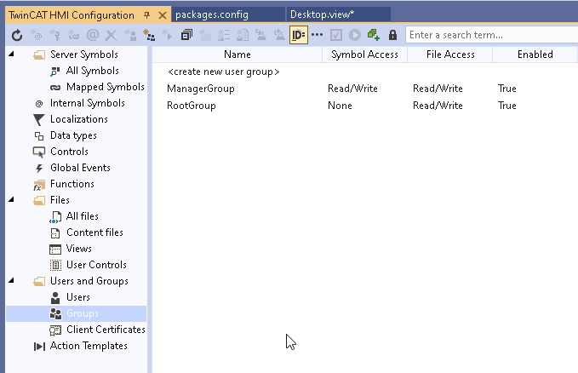The image size is (578, 373).
Task: Collapse Users and Groups node
Action: (x=12, y=280)
